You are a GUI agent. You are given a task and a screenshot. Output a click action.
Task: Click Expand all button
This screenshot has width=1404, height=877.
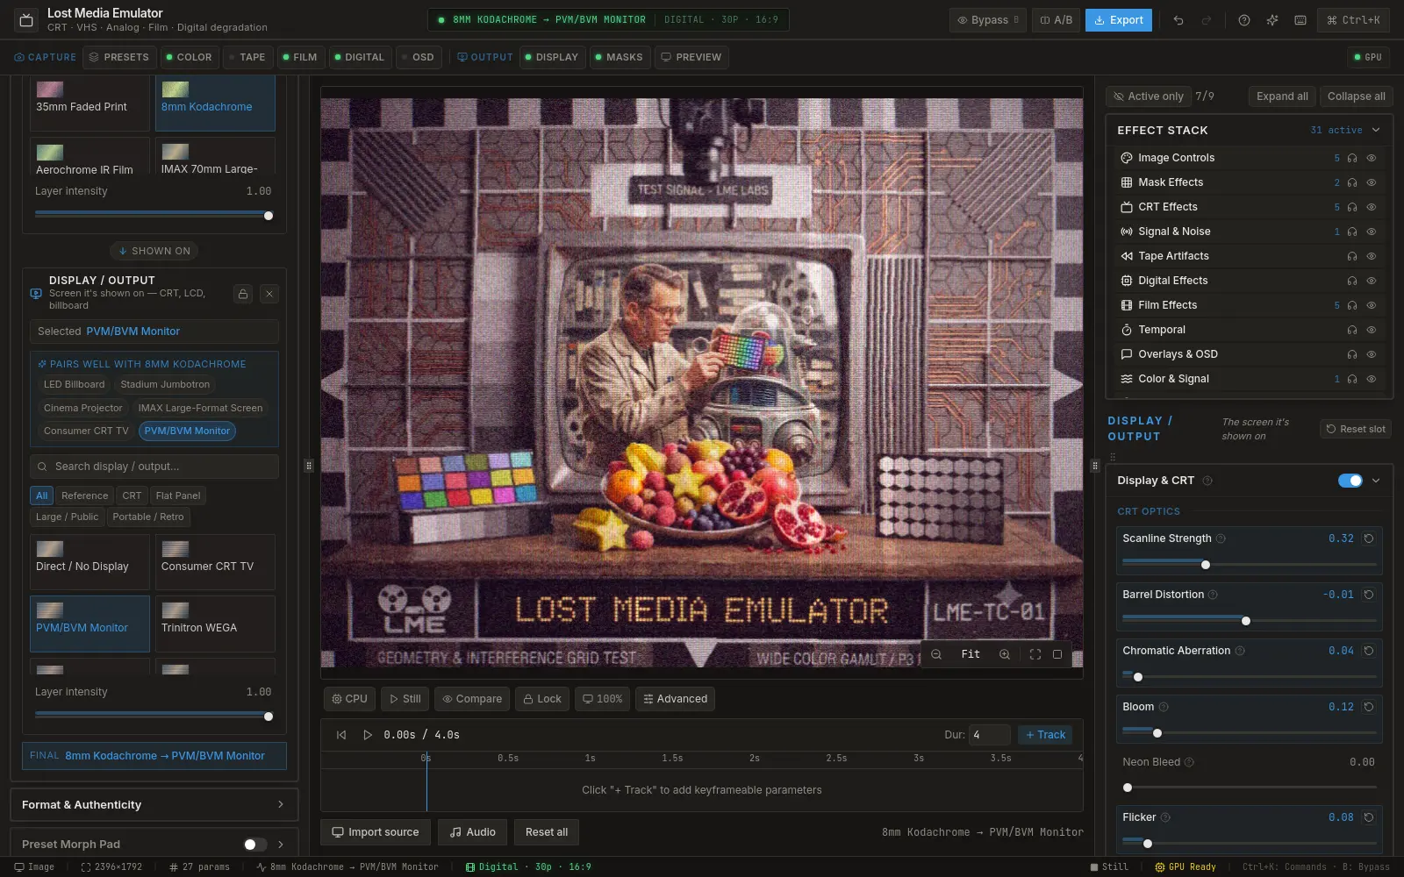click(x=1282, y=96)
